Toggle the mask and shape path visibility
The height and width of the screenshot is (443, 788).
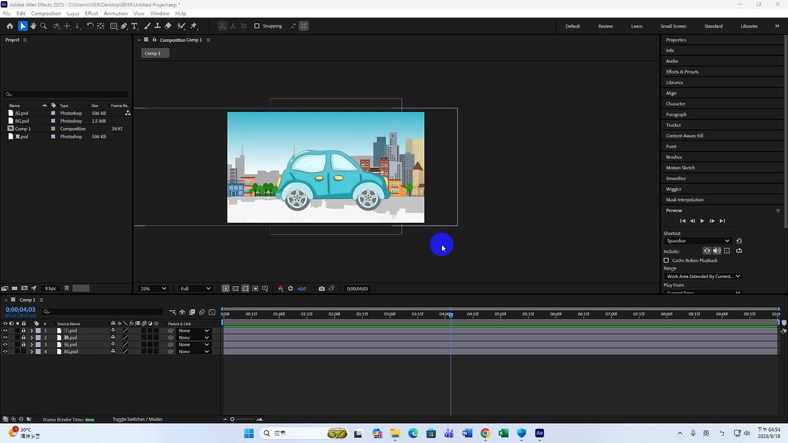point(245,289)
